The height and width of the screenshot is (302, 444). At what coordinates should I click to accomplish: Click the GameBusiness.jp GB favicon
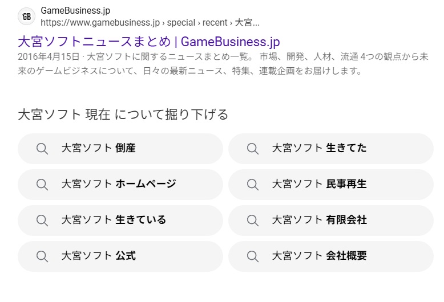click(26, 17)
